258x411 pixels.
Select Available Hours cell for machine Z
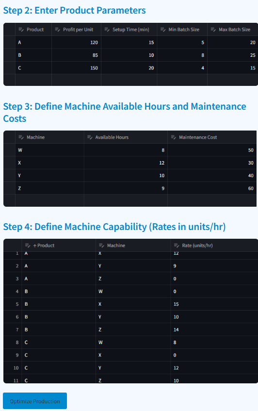[126, 188]
